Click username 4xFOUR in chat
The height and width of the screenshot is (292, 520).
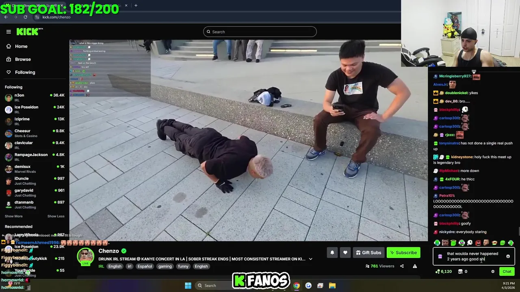[453, 179]
